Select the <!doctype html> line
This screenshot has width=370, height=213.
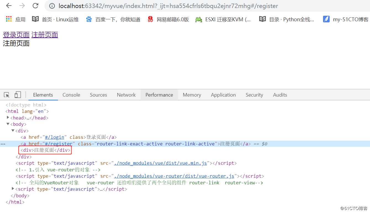point(26,105)
